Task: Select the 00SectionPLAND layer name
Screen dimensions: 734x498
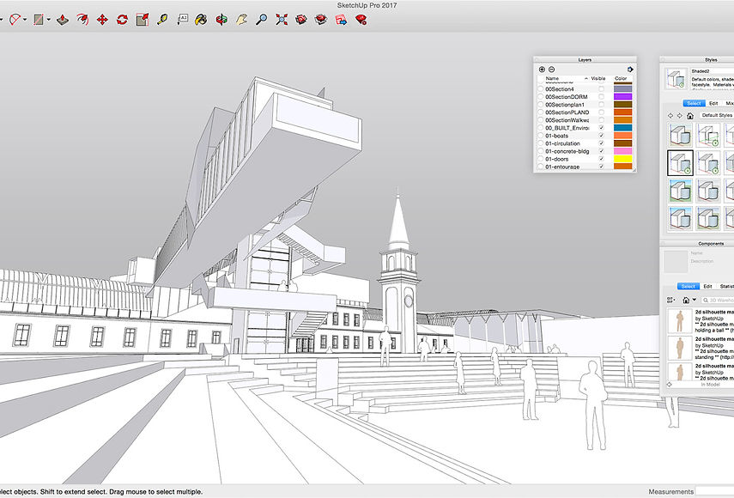Action: [567, 112]
